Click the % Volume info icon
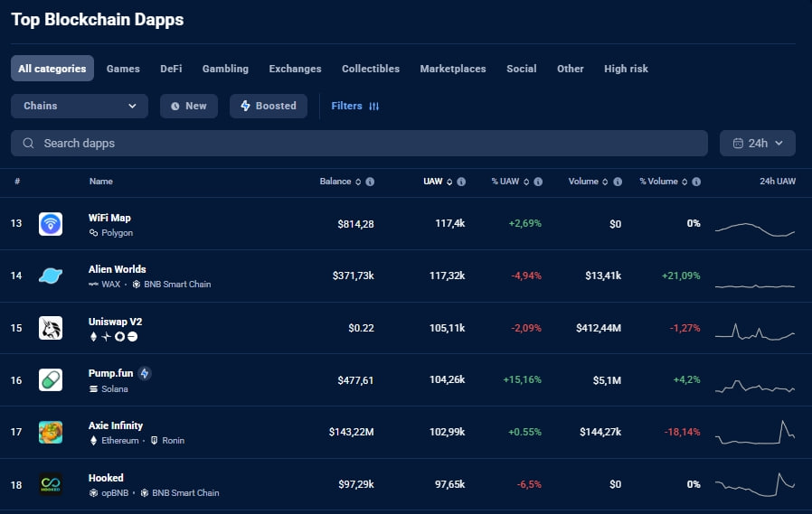Image resolution: width=812 pixels, height=514 pixels. pos(696,182)
